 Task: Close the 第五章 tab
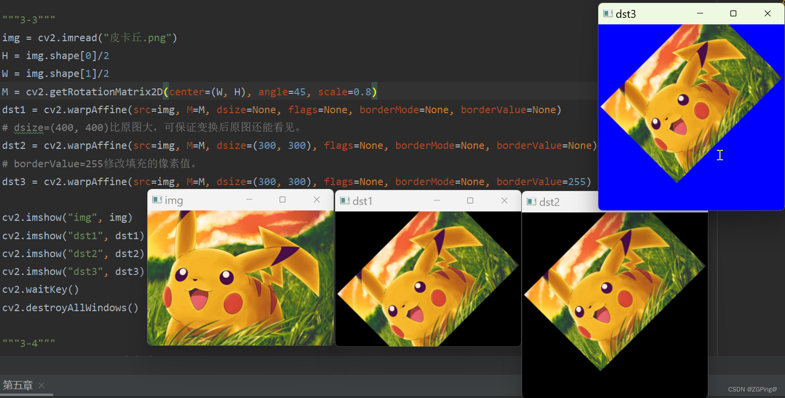tap(42, 385)
